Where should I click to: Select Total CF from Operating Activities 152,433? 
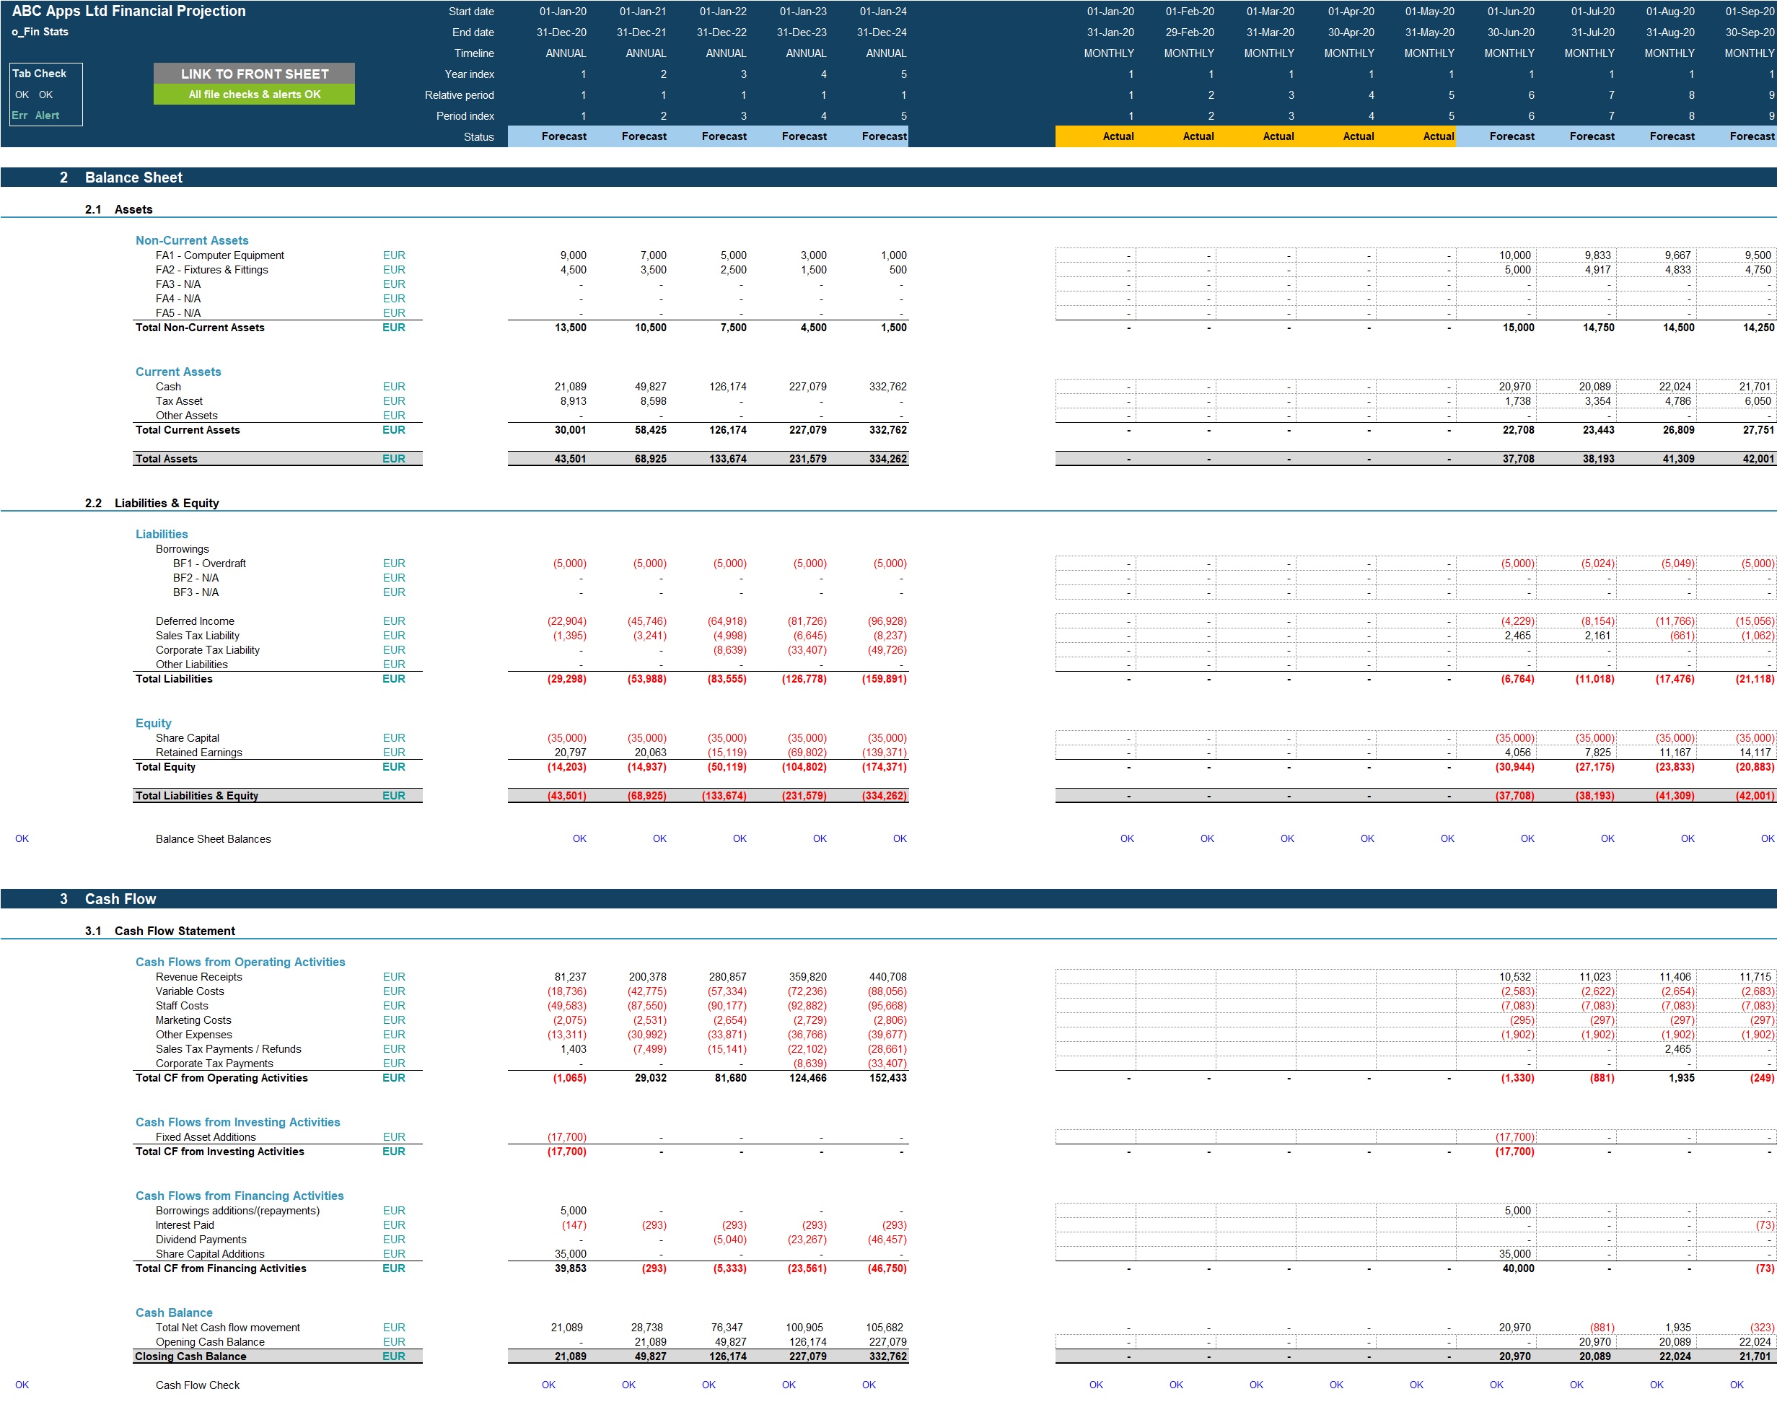pos(887,1078)
